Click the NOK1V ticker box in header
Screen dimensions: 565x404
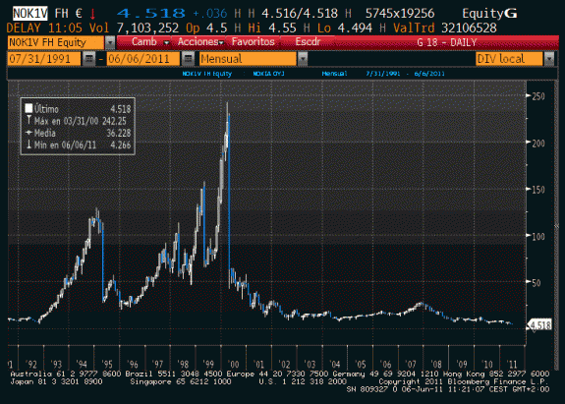tap(29, 14)
